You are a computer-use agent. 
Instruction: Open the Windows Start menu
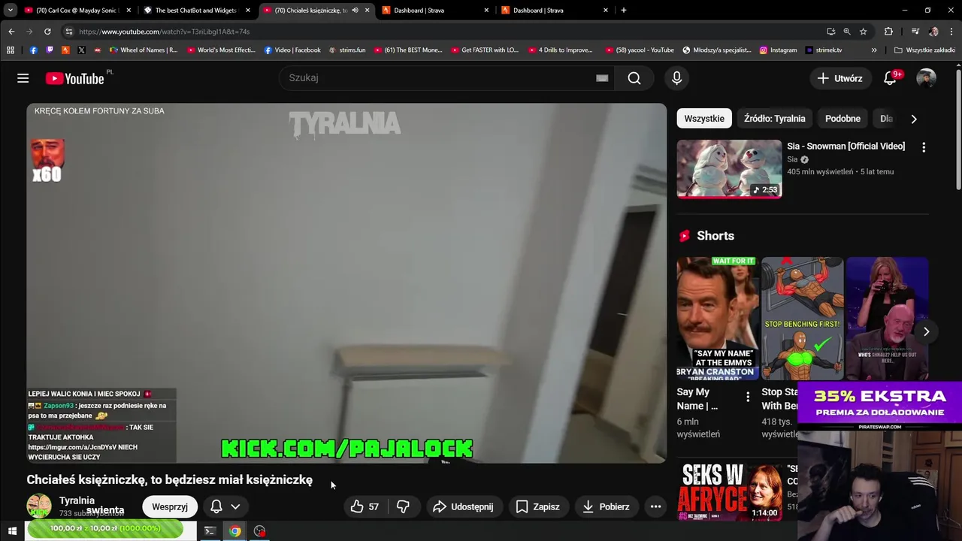[x=12, y=531]
